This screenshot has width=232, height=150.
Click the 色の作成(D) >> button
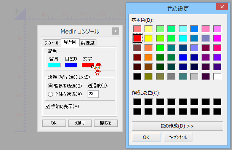[178, 126]
